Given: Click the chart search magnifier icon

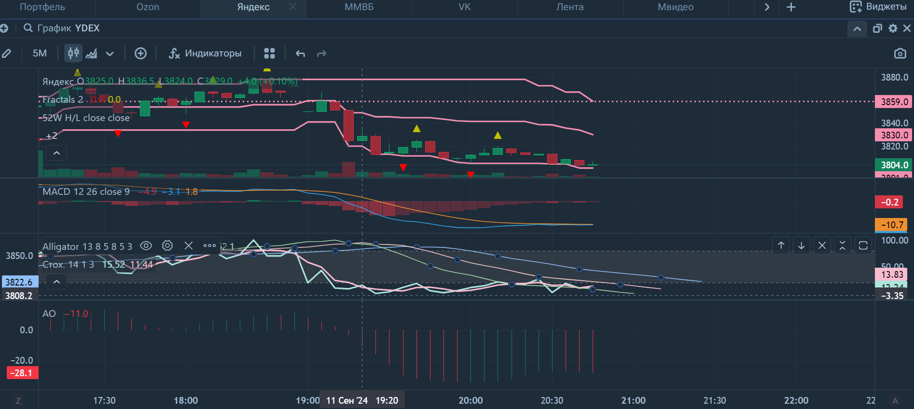Looking at the screenshot, I should pyautogui.click(x=28, y=28).
